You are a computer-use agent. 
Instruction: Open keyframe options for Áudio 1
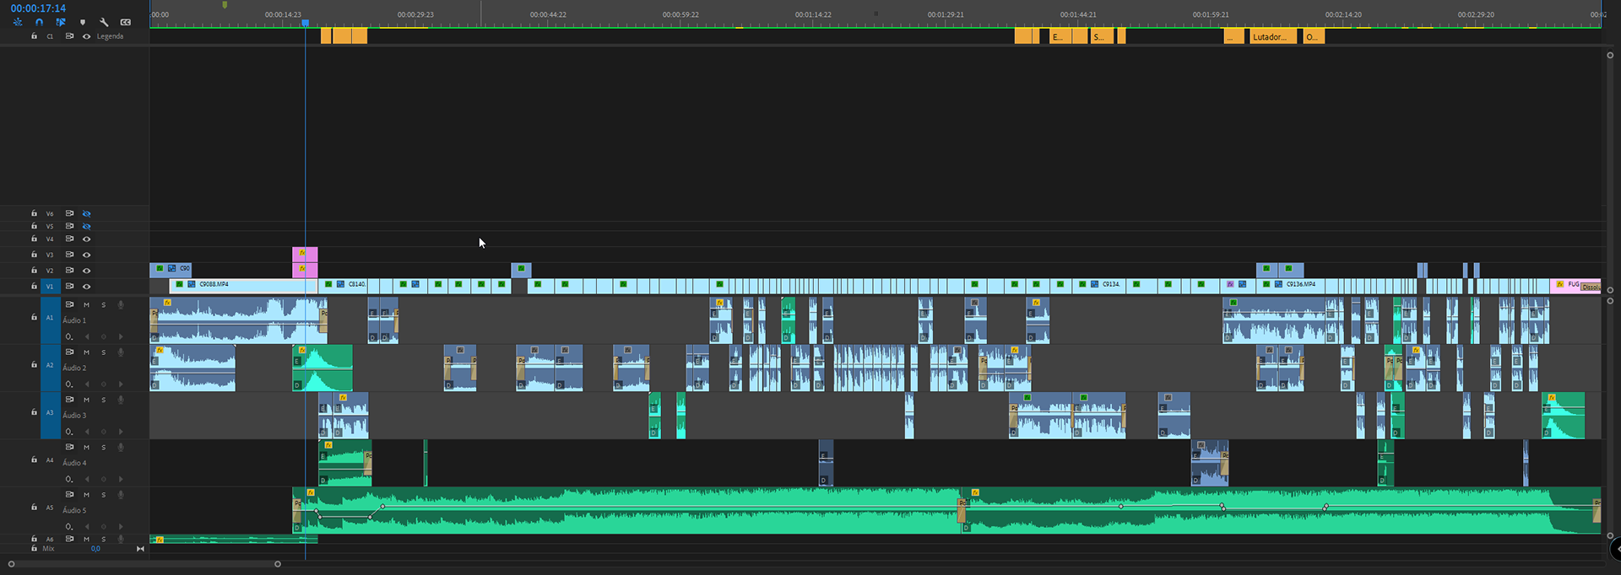pos(69,336)
